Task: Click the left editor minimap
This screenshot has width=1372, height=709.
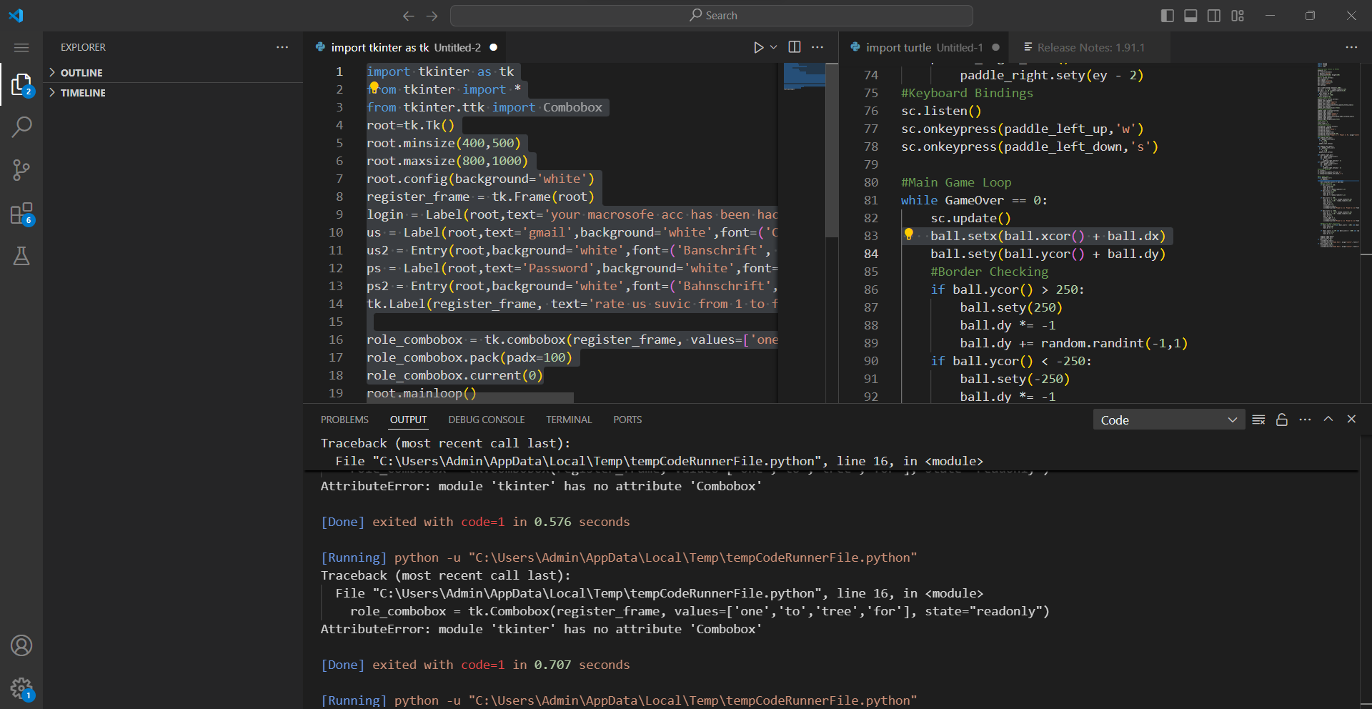Action: click(x=804, y=77)
